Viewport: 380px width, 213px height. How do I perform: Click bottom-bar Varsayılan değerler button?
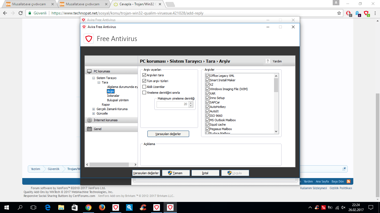pyautogui.click(x=146, y=173)
